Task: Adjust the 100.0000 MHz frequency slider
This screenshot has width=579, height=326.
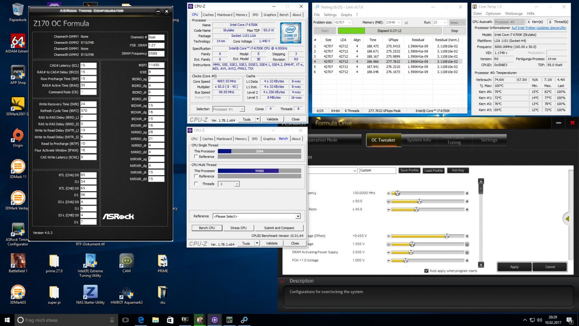Action: pos(397,193)
